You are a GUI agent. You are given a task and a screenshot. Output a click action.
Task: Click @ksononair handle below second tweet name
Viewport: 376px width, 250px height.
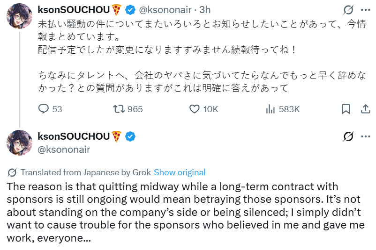click(x=64, y=149)
